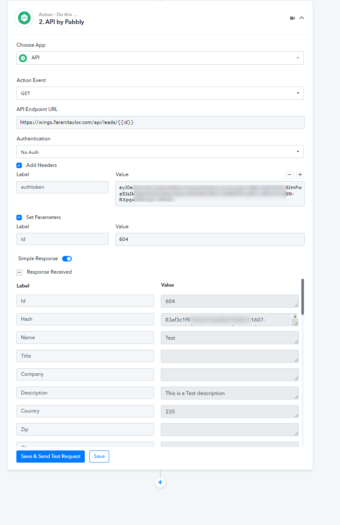Click the Country response label field
The height and width of the screenshot is (525, 340).
pyautogui.click(x=85, y=411)
